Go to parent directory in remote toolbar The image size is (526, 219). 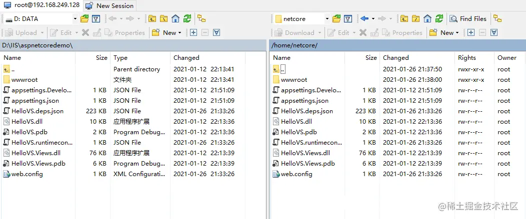tap(404, 19)
